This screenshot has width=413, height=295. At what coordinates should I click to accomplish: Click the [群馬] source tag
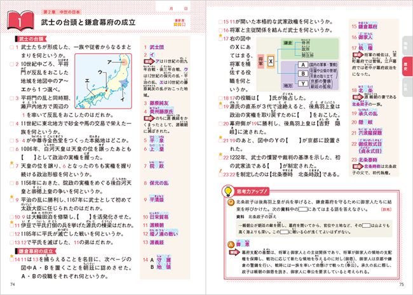(x=386, y=209)
